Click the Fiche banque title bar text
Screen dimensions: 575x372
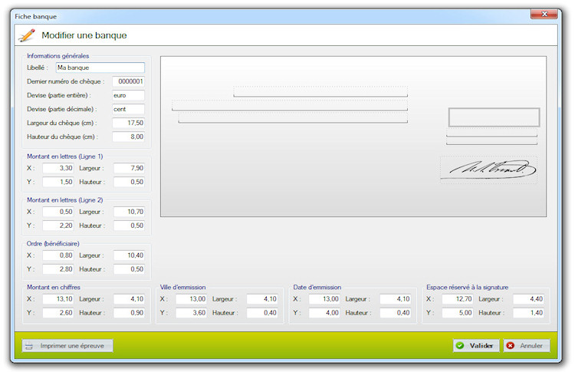click(35, 17)
